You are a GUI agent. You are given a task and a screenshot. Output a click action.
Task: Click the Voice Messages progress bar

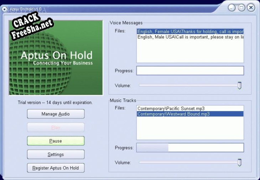tap(190, 71)
